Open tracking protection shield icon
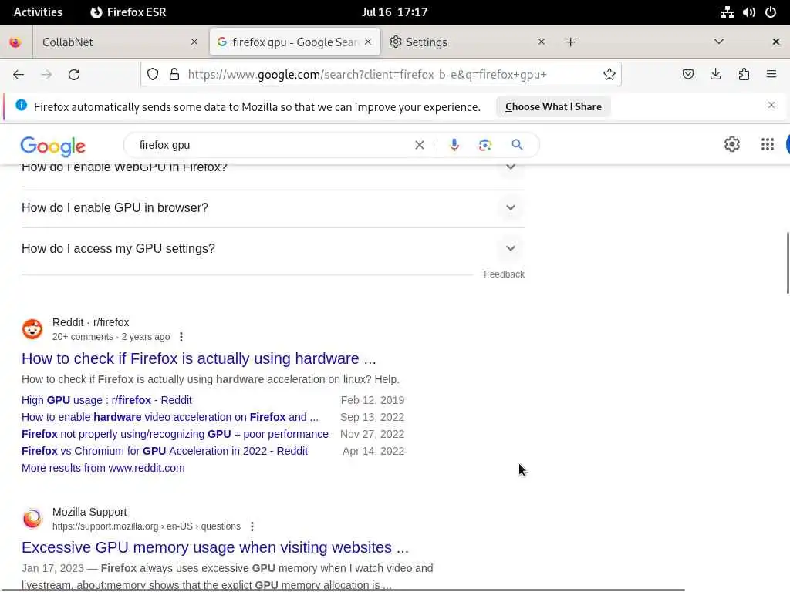 coord(153,75)
